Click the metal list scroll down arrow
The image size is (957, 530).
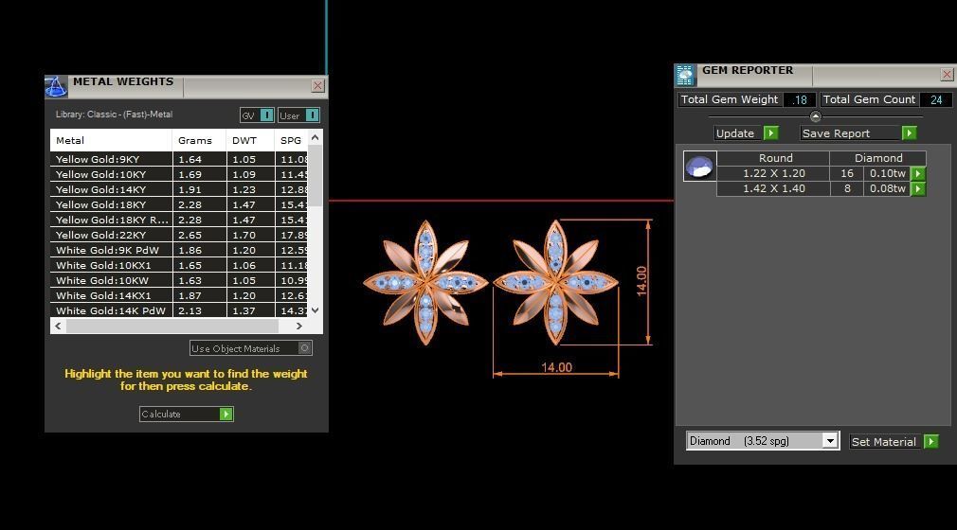click(x=315, y=309)
